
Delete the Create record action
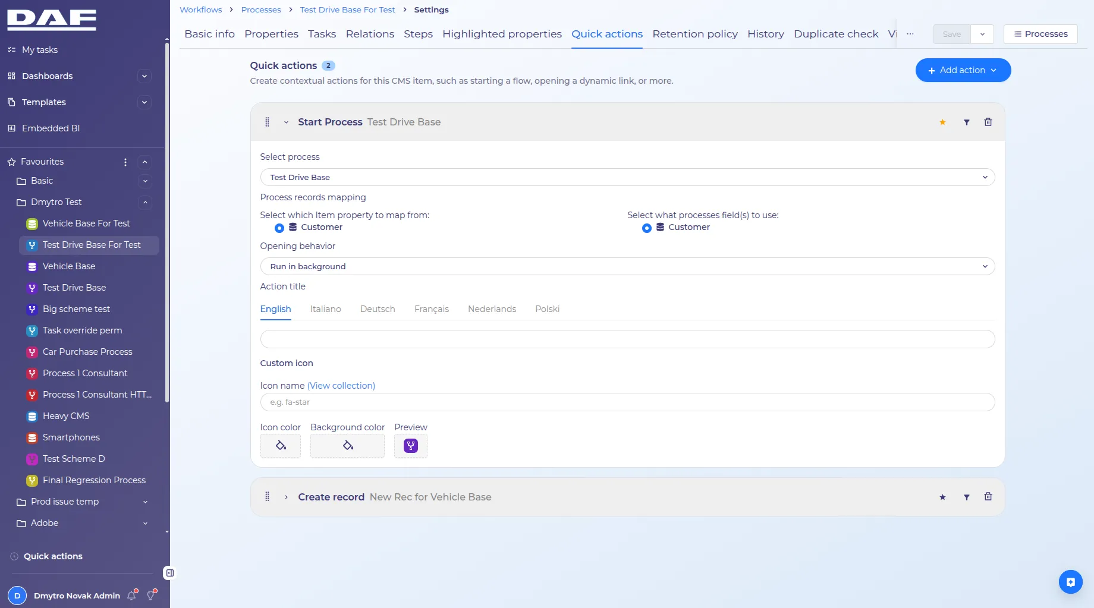tap(988, 497)
